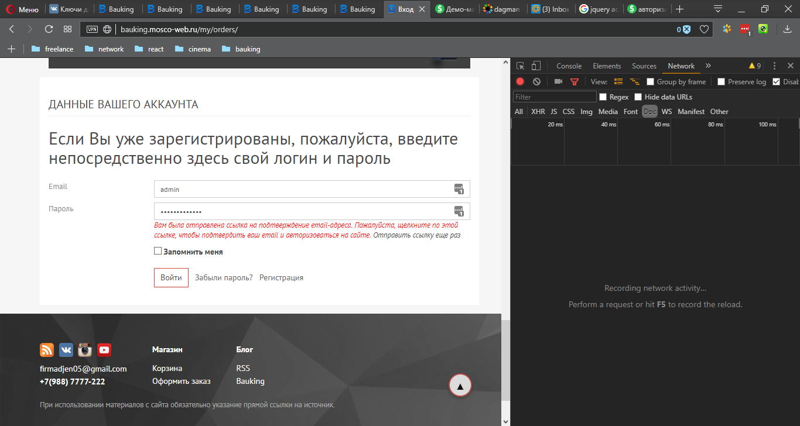800x426 pixels.
Task: Open the cinema bookmarks folder
Action: coord(193,49)
